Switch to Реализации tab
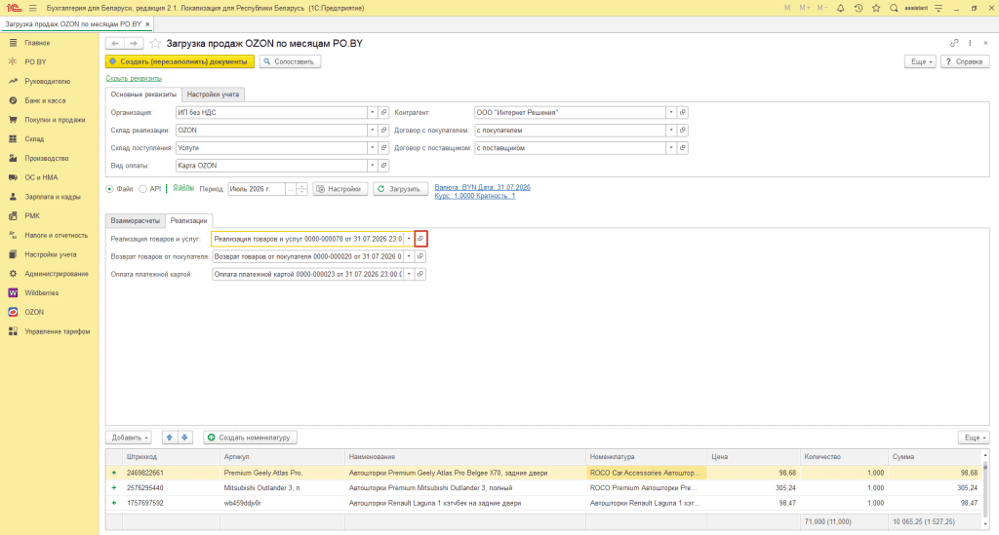This screenshot has height=535, width=999. [188, 221]
